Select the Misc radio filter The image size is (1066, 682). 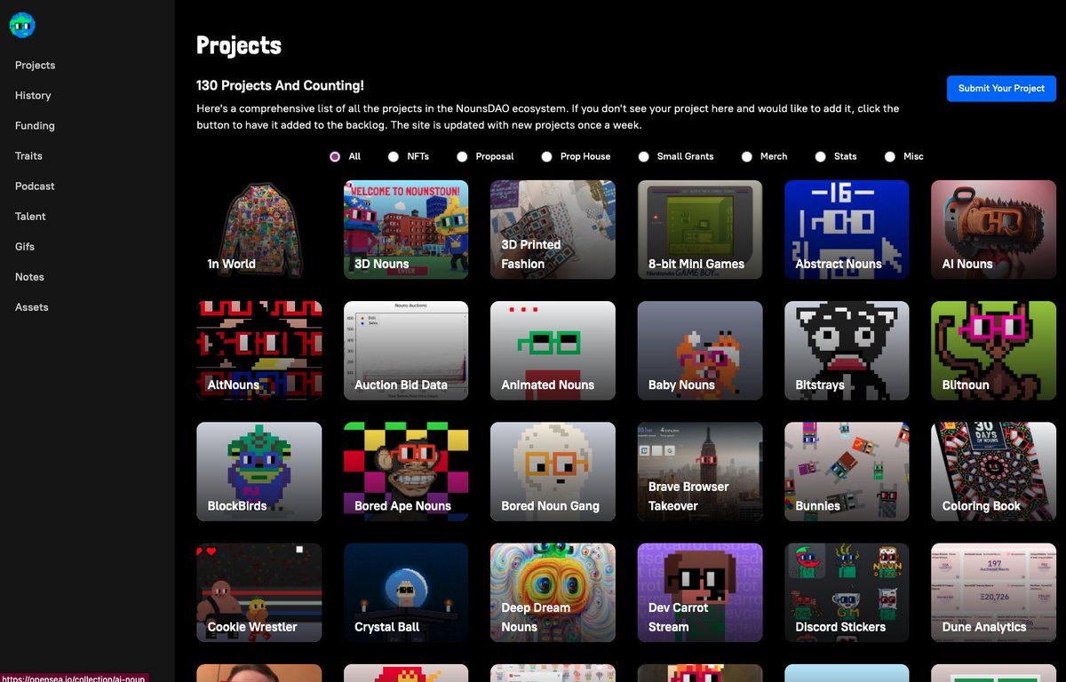[x=890, y=156]
